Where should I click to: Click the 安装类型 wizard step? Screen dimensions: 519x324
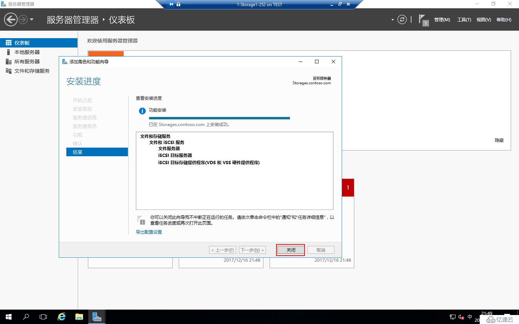(82, 109)
